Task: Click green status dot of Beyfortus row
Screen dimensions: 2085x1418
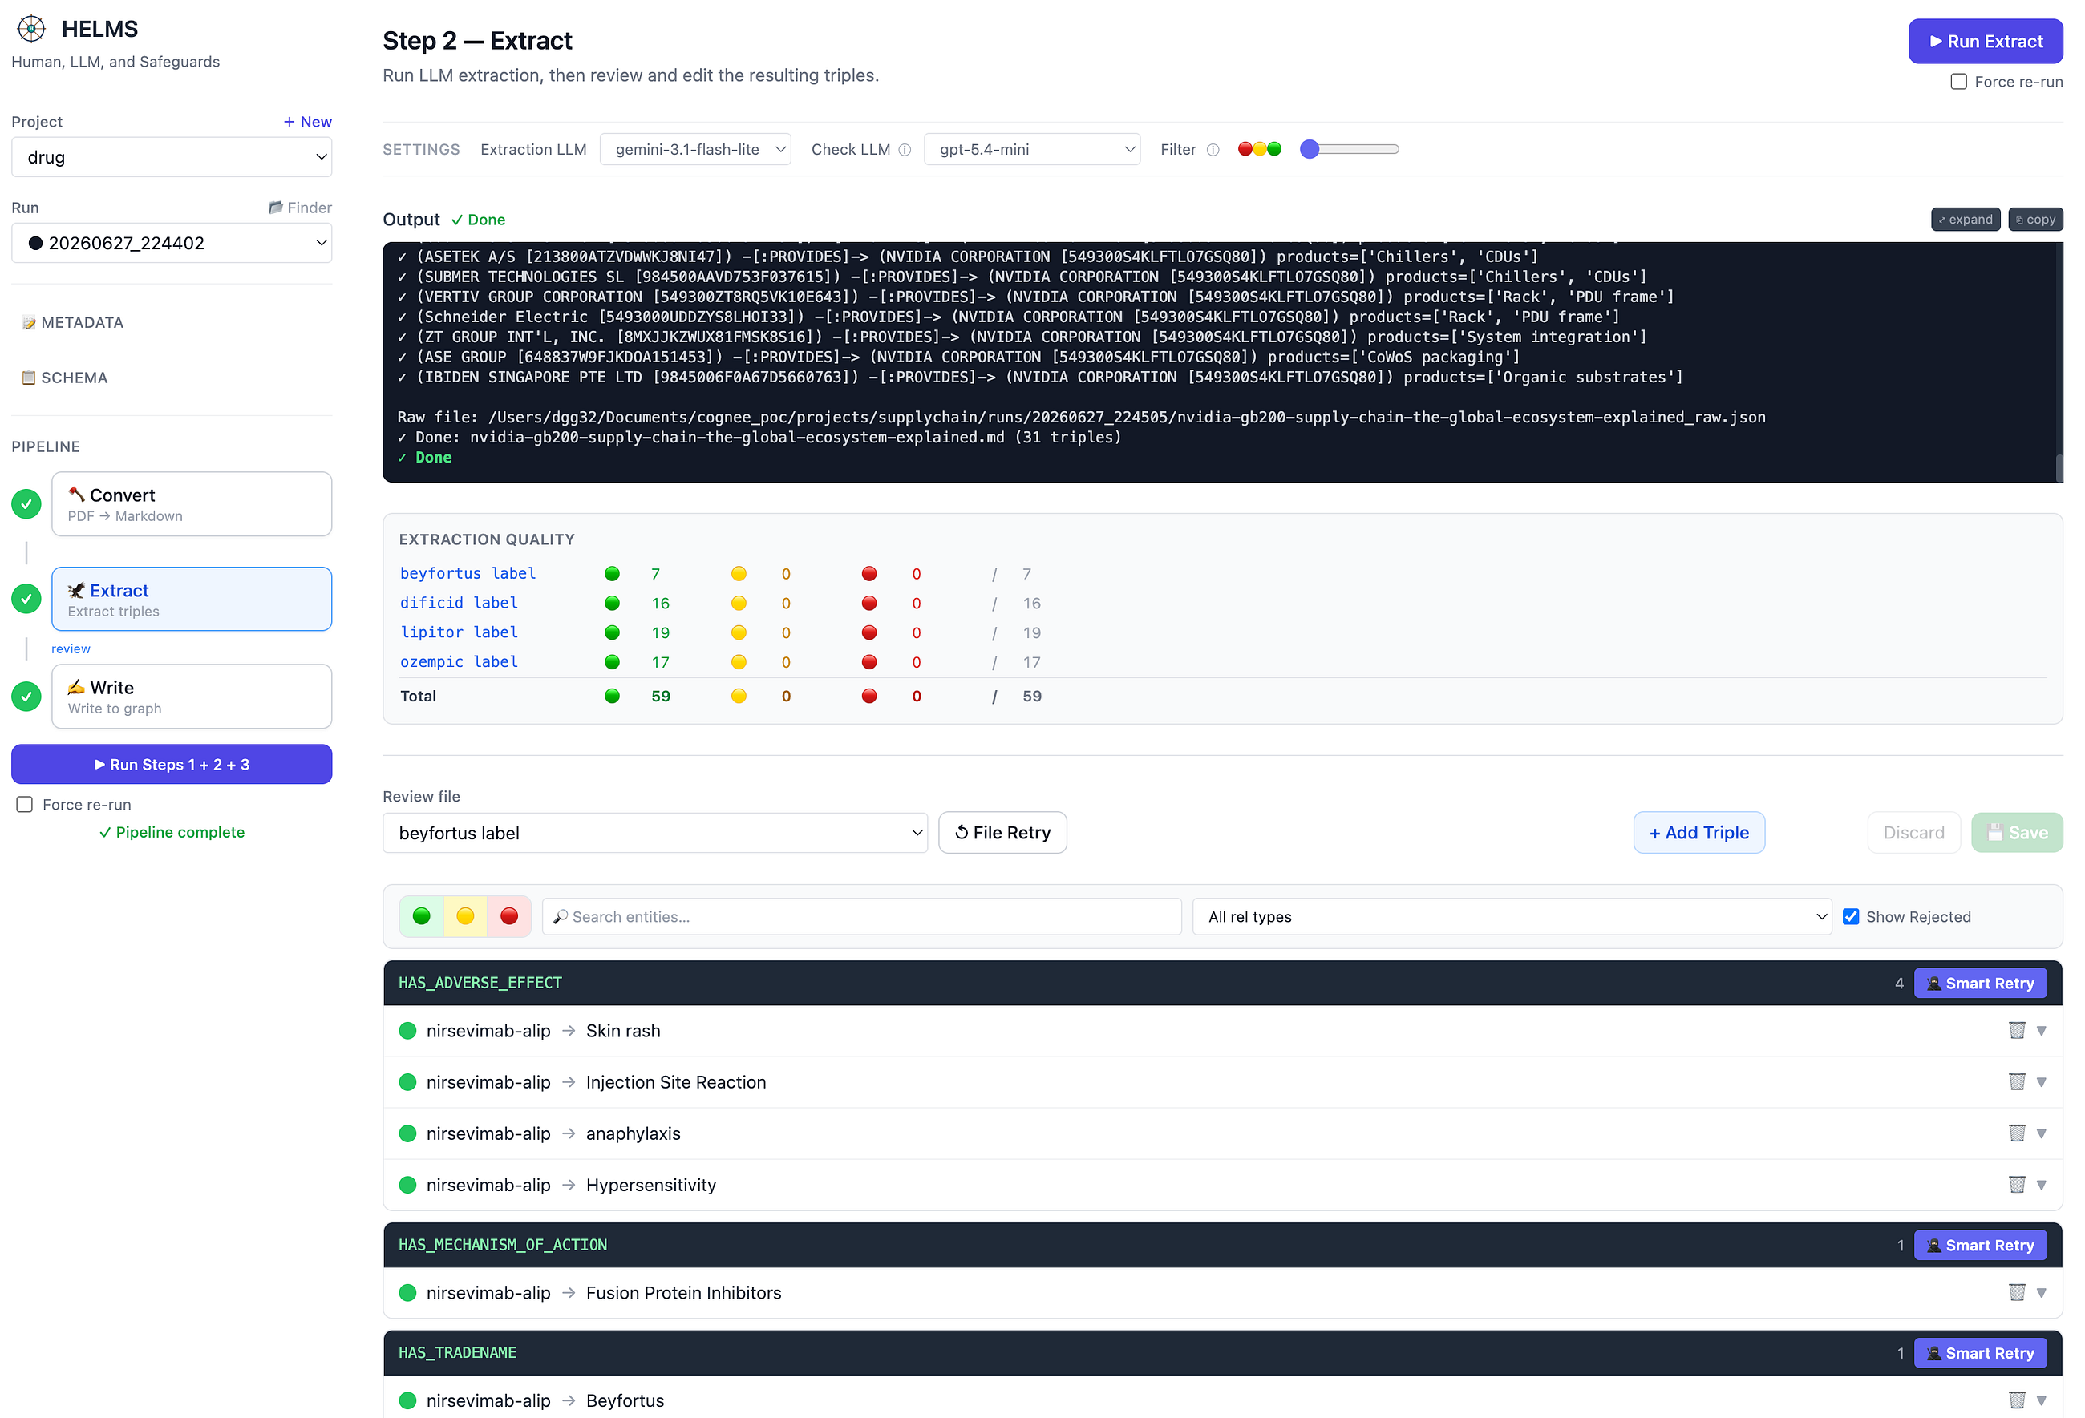Action: [407, 1400]
